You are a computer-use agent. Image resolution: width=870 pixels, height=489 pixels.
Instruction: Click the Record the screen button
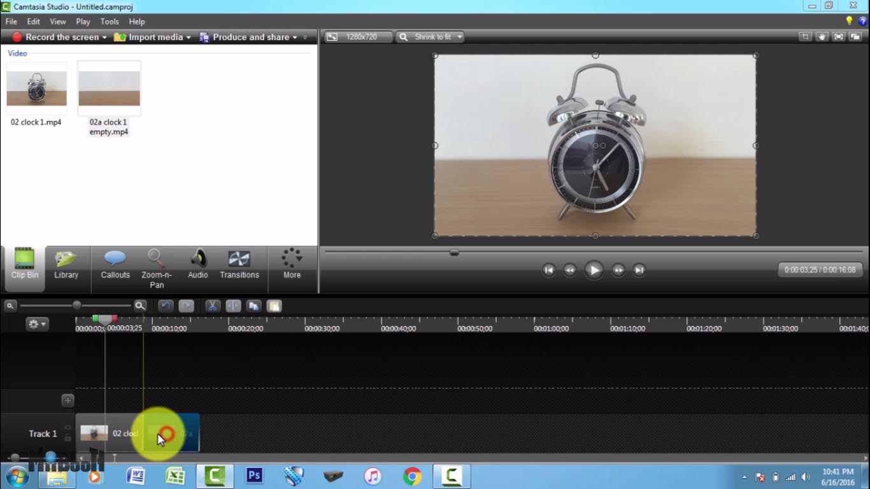tap(58, 36)
